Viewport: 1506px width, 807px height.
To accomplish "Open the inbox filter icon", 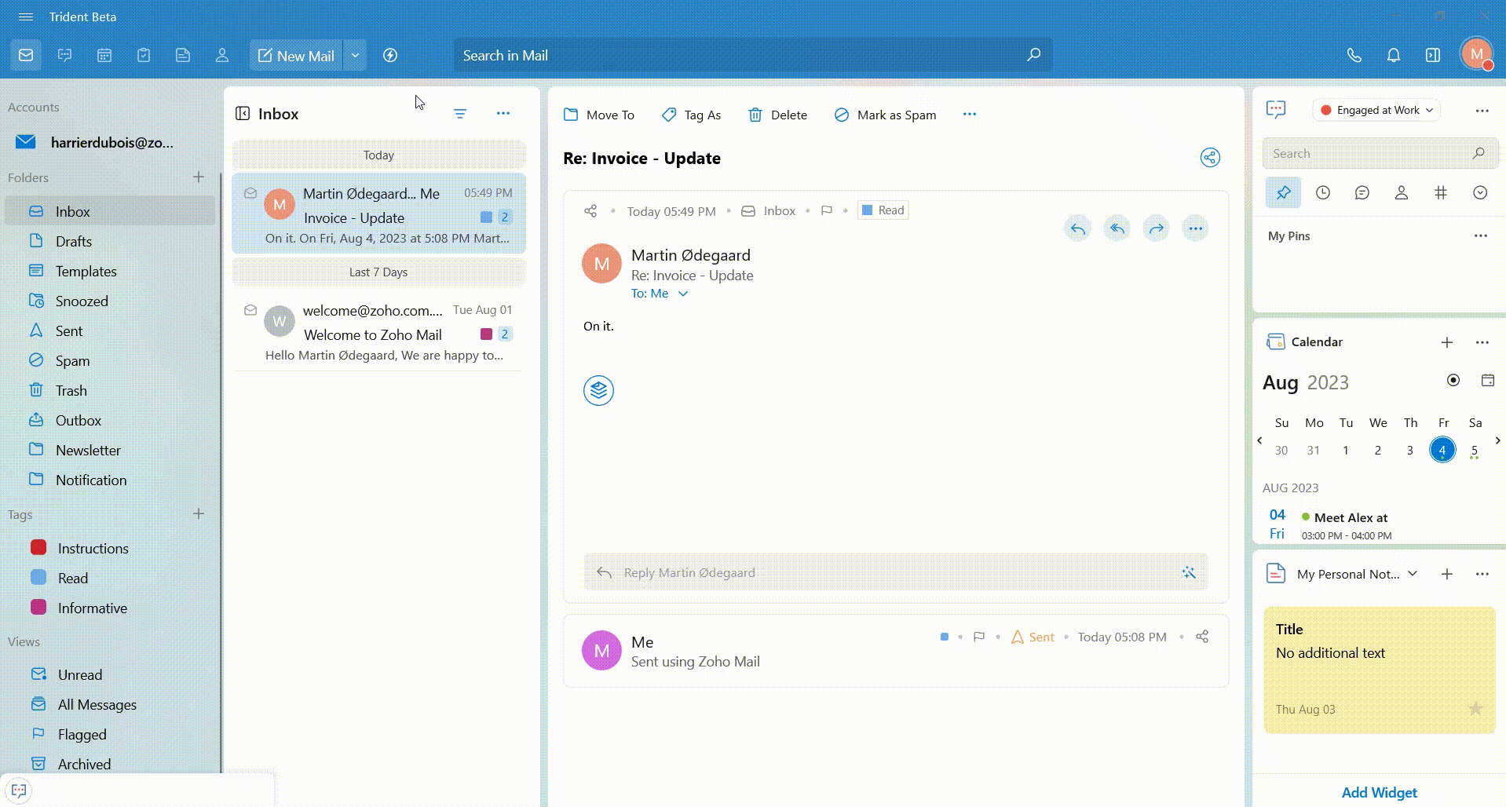I will [460, 115].
